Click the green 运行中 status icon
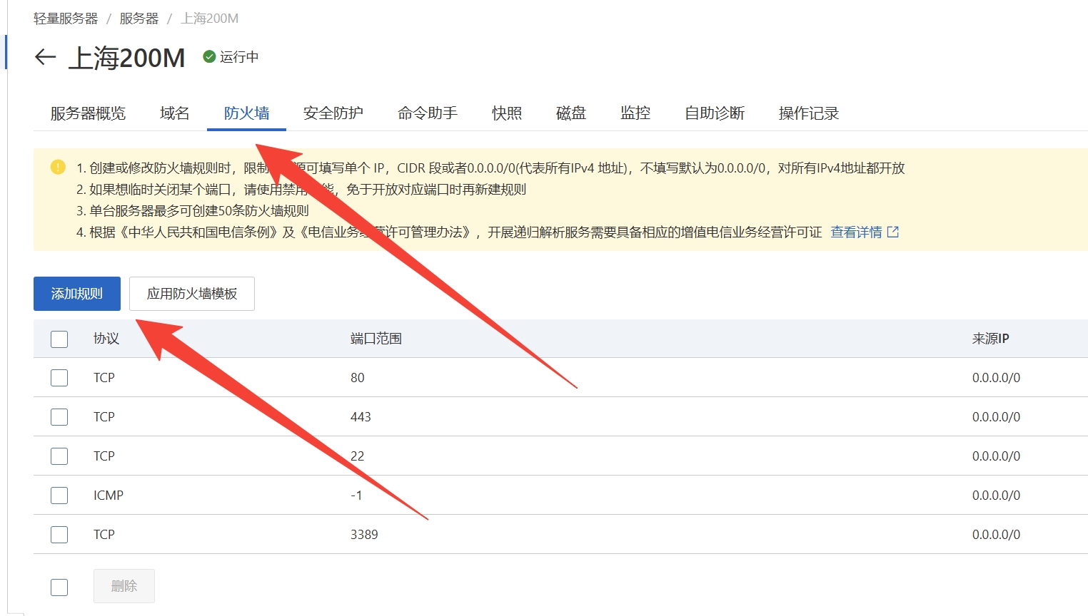This screenshot has height=616, width=1088. 209,57
